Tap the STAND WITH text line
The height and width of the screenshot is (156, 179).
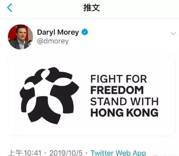[124, 101]
